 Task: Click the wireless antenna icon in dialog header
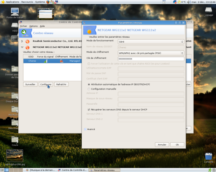click(89, 30)
